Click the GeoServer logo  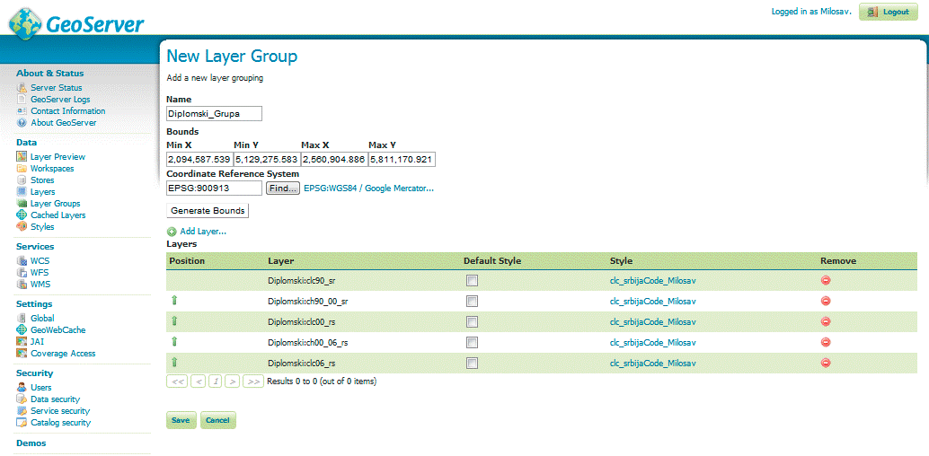pyautogui.click(x=76, y=22)
